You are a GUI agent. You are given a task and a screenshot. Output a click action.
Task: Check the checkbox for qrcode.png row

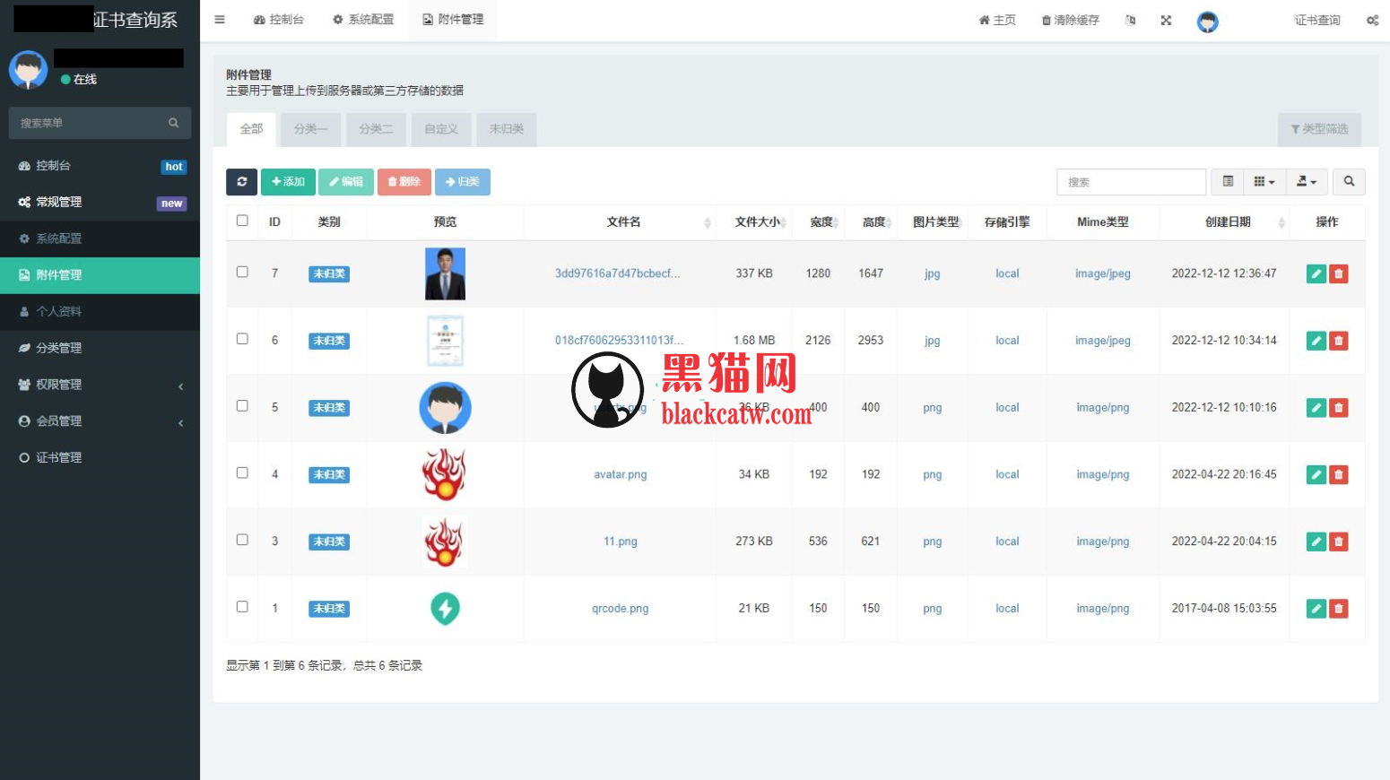pos(242,607)
